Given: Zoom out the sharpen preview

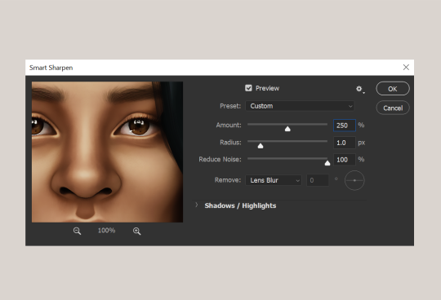Looking at the screenshot, I should pyautogui.click(x=77, y=231).
